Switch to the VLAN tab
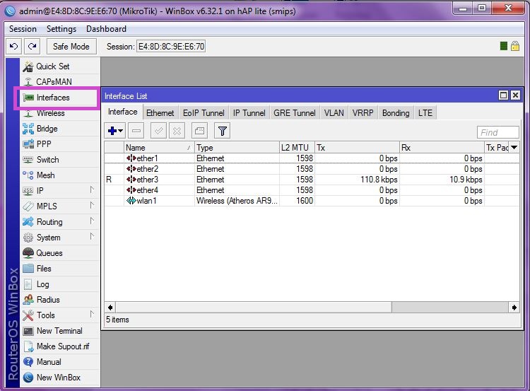 (x=334, y=113)
